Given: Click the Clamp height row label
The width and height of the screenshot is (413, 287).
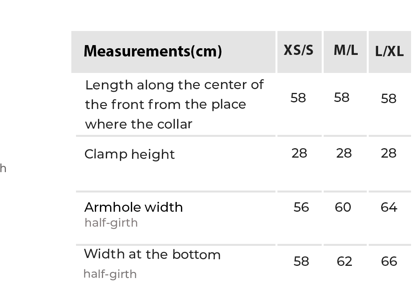Looking at the screenshot, I should [130, 154].
